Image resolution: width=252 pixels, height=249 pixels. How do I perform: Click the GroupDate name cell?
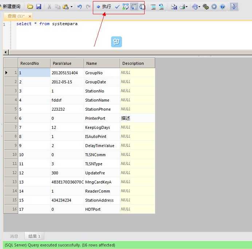(x=102, y=82)
